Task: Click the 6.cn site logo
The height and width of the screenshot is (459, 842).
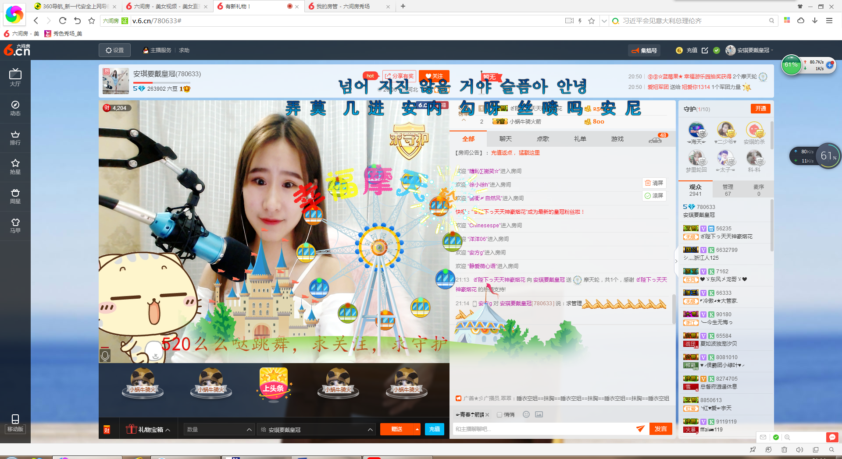Action: click(x=17, y=50)
